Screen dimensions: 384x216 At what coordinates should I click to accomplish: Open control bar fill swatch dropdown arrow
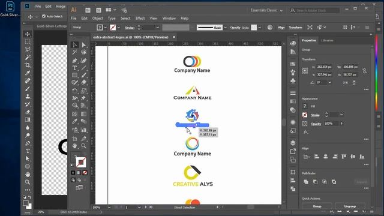[106, 28]
